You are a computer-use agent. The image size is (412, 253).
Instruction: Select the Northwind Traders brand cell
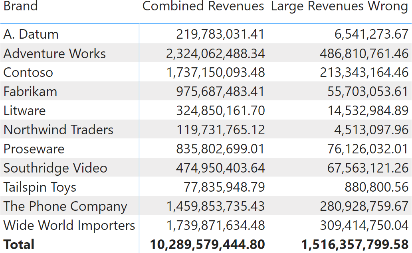pyautogui.click(x=58, y=130)
